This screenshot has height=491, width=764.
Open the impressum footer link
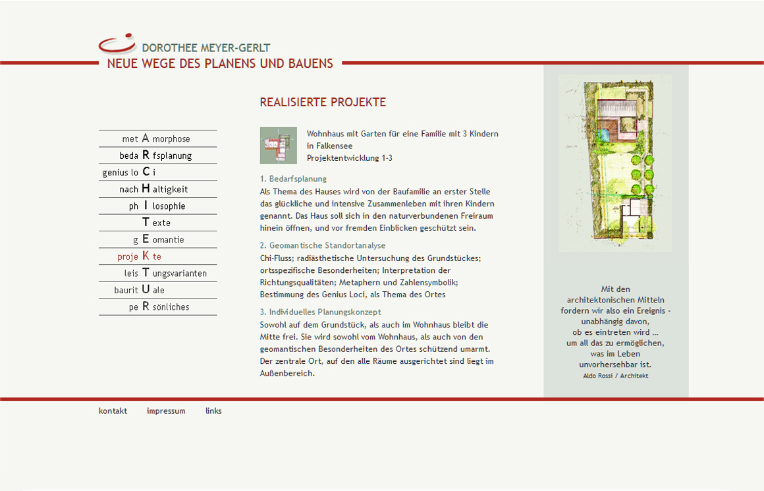click(x=166, y=411)
